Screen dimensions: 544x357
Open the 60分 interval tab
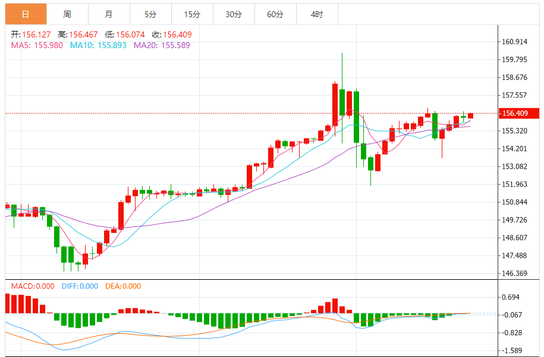point(275,14)
